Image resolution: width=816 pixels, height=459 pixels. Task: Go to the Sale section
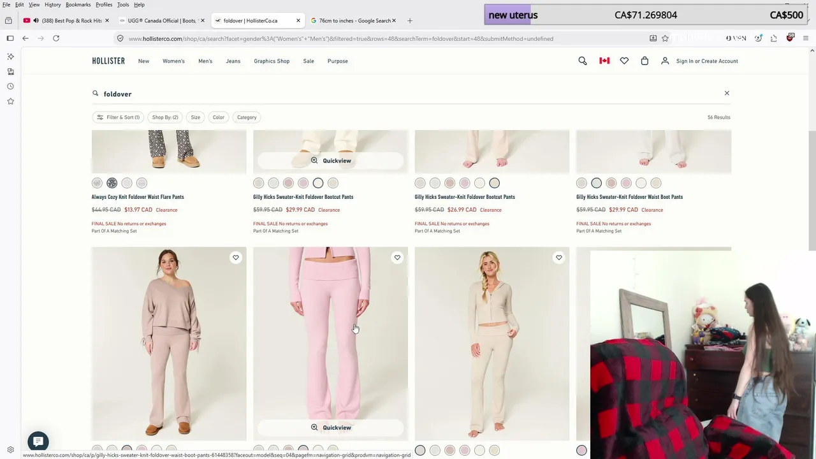(x=309, y=61)
